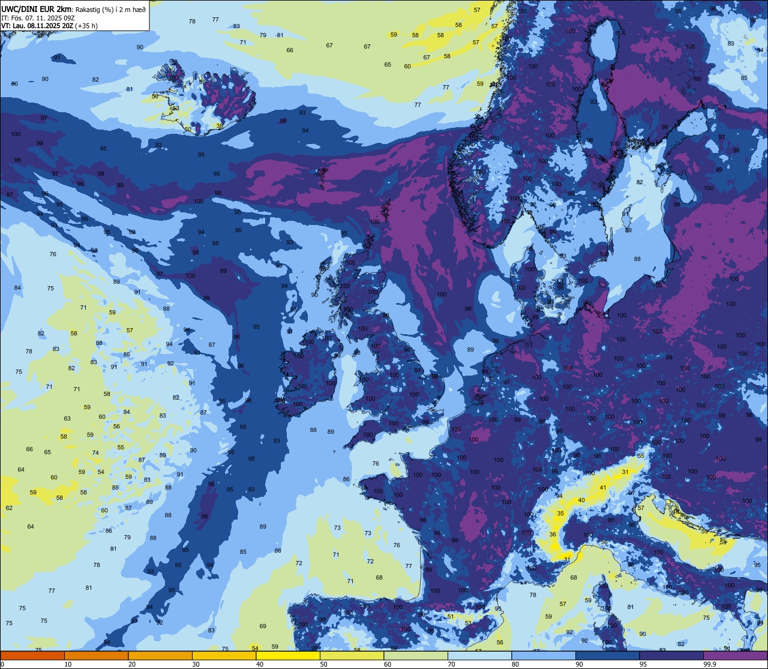
Task: Click the purple above-99.9 legend segment
Action: coord(735,655)
